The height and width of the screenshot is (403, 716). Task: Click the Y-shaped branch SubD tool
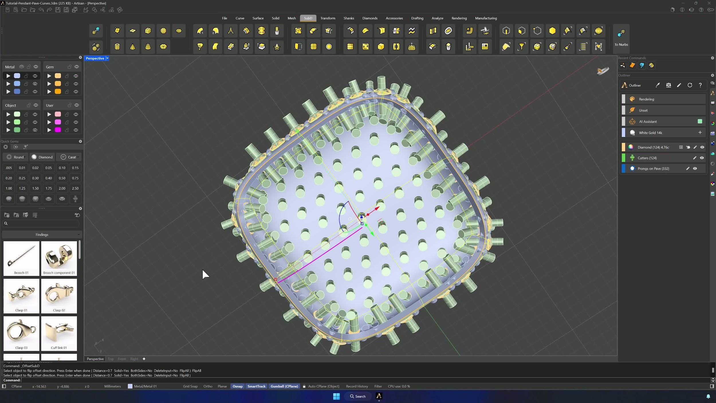[231, 31]
